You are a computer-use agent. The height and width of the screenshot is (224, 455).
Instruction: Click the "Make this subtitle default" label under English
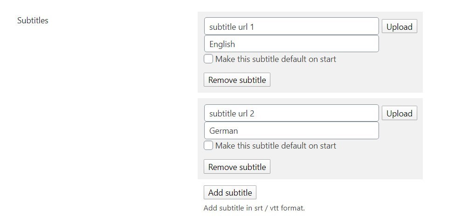tap(276, 59)
